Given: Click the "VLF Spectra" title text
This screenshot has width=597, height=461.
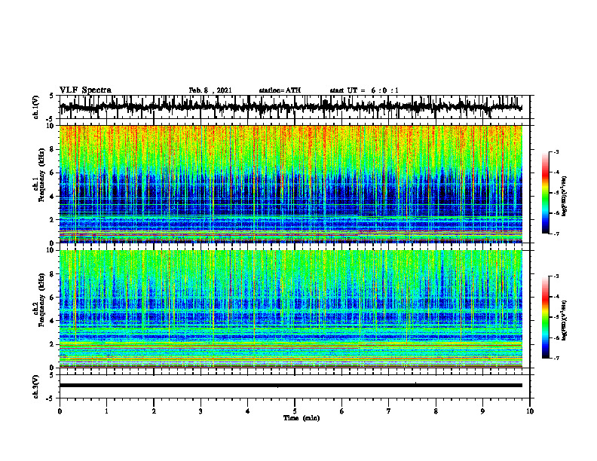Looking at the screenshot, I should pyautogui.click(x=85, y=90).
